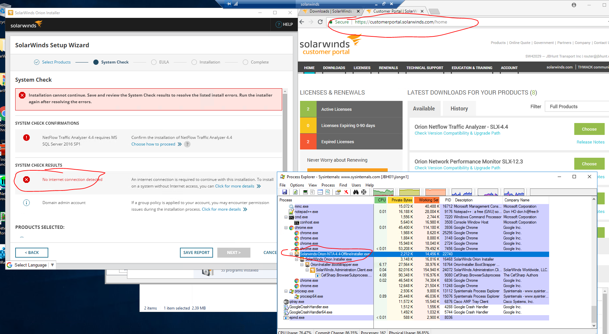The width and height of the screenshot is (609, 334).
Task: Select the Complete step radio in wizard
Action: click(x=245, y=62)
